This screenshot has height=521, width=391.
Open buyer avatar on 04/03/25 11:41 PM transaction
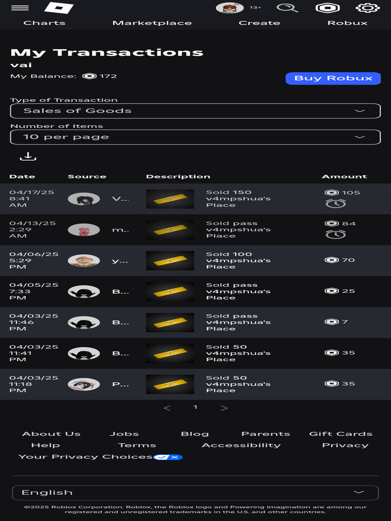[84, 354]
